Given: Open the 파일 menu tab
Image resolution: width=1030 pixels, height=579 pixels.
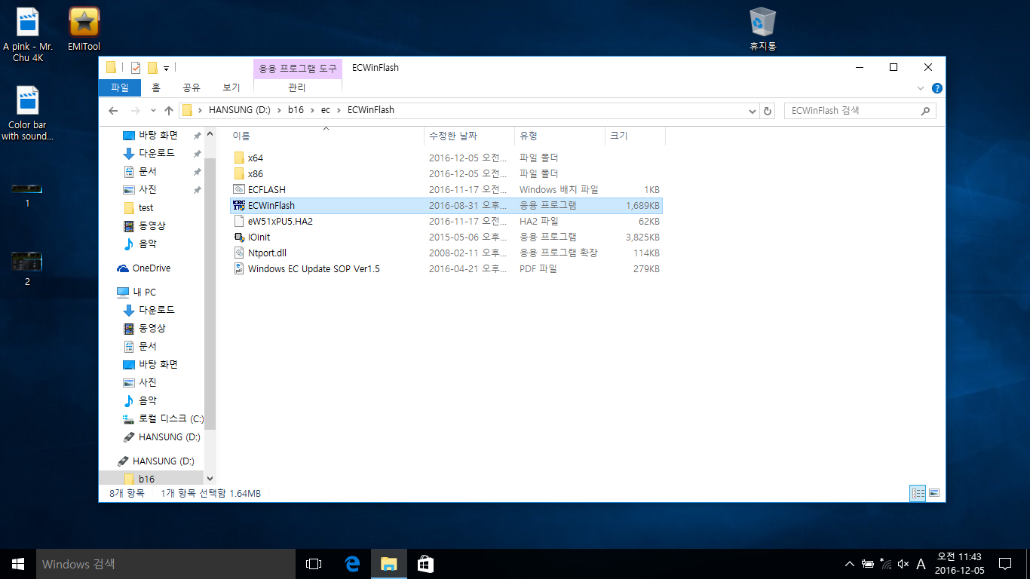Looking at the screenshot, I should click(120, 87).
